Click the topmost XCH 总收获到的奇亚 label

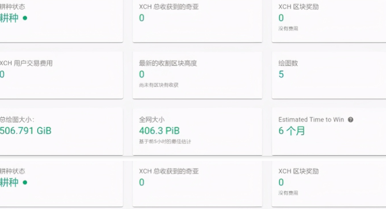(x=169, y=7)
